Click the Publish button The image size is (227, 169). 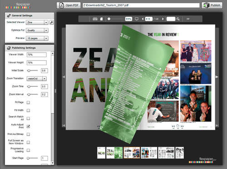[x=212, y=5]
